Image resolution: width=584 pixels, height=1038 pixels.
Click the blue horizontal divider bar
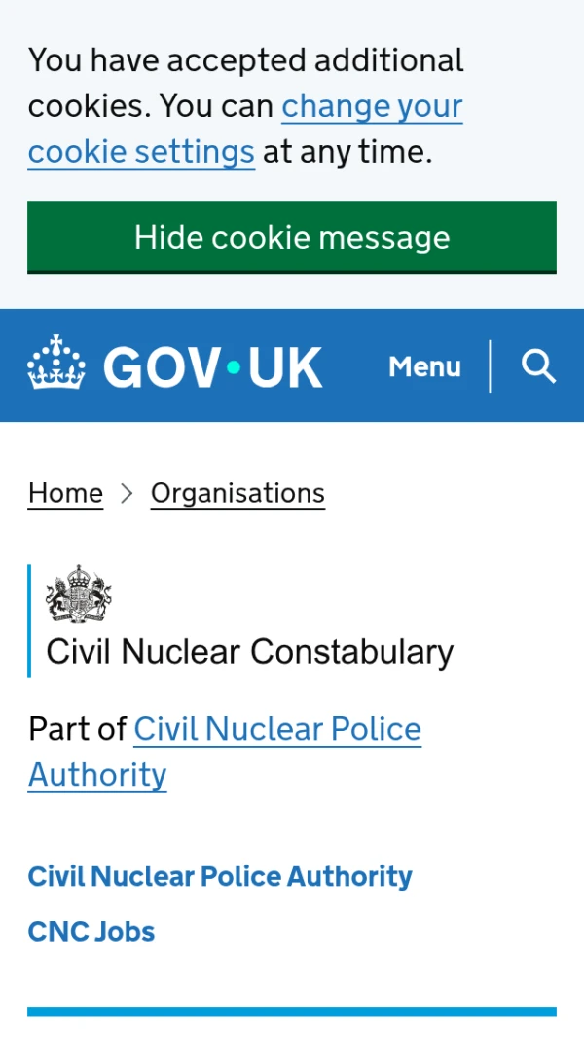pyautogui.click(x=292, y=1012)
